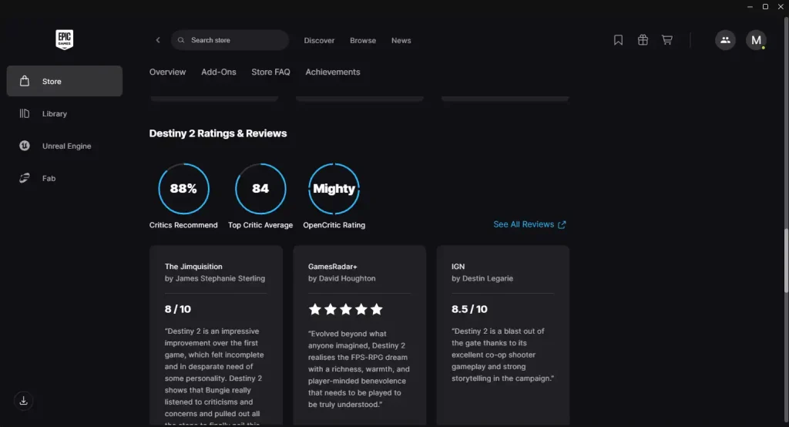
Task: Click the Library icon in sidebar
Action: (x=24, y=113)
